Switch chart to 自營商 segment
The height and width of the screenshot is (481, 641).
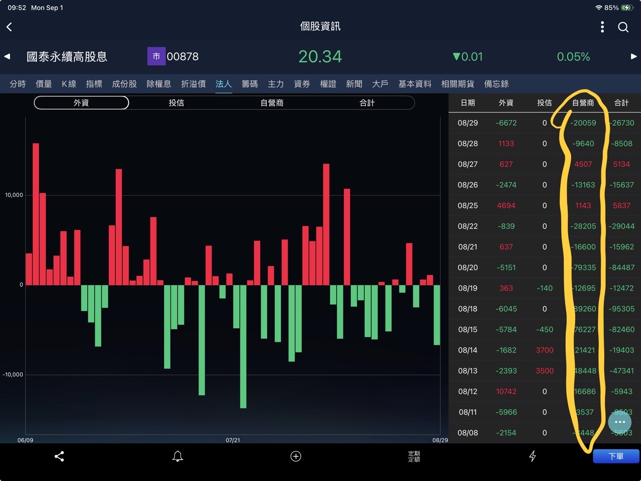tap(272, 103)
